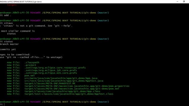The width and height of the screenshot is (189, 106).
Task: Click the pom.properties file entry
Action: pos(68,86)
